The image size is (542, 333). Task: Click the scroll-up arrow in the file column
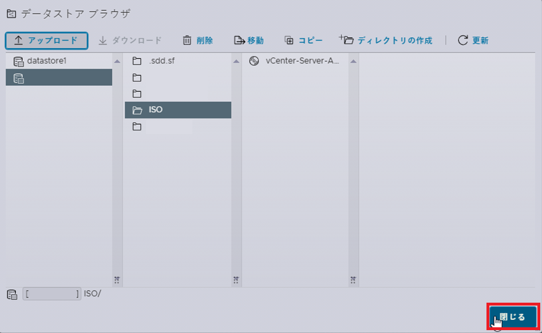(353, 61)
